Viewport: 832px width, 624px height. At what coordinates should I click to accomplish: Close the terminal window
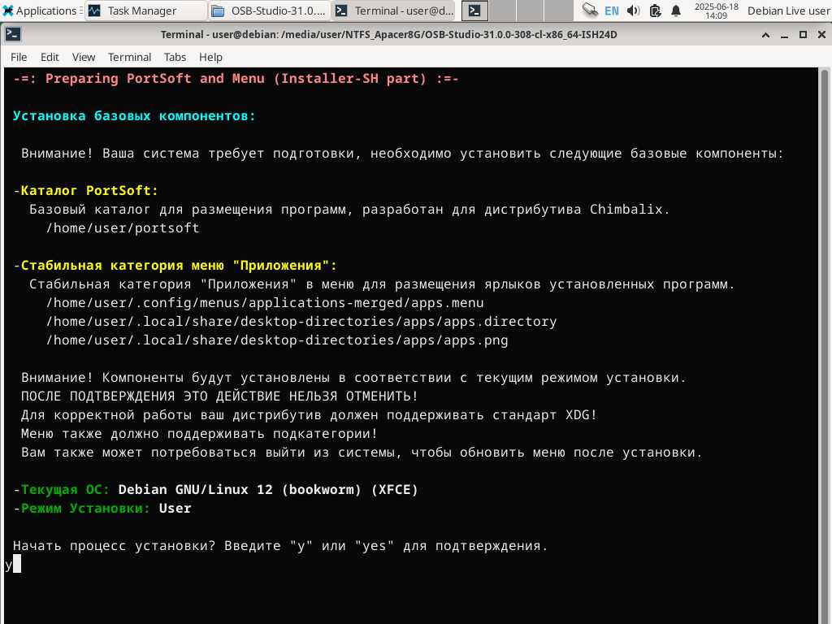point(821,35)
